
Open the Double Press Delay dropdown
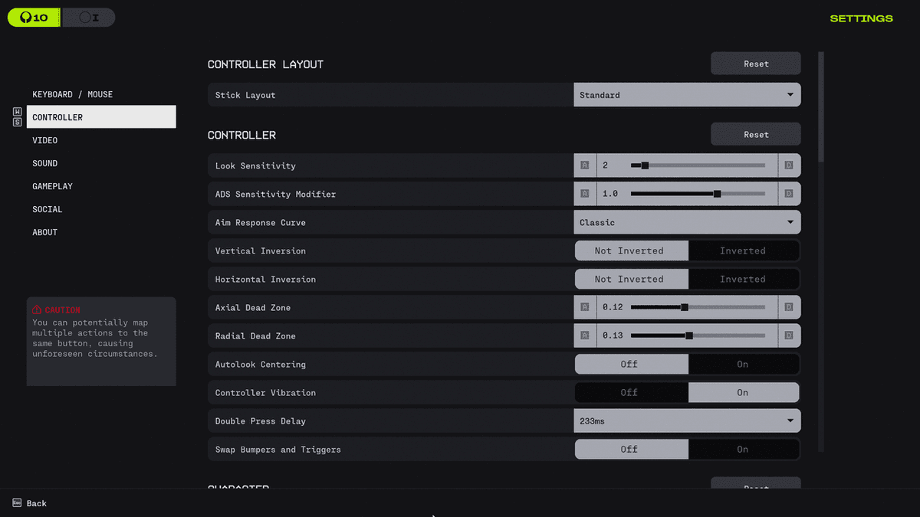(x=686, y=420)
